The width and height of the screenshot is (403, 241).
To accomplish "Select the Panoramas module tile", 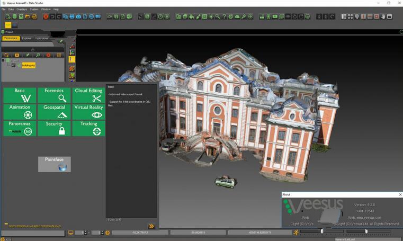I will pyautogui.click(x=20, y=128).
